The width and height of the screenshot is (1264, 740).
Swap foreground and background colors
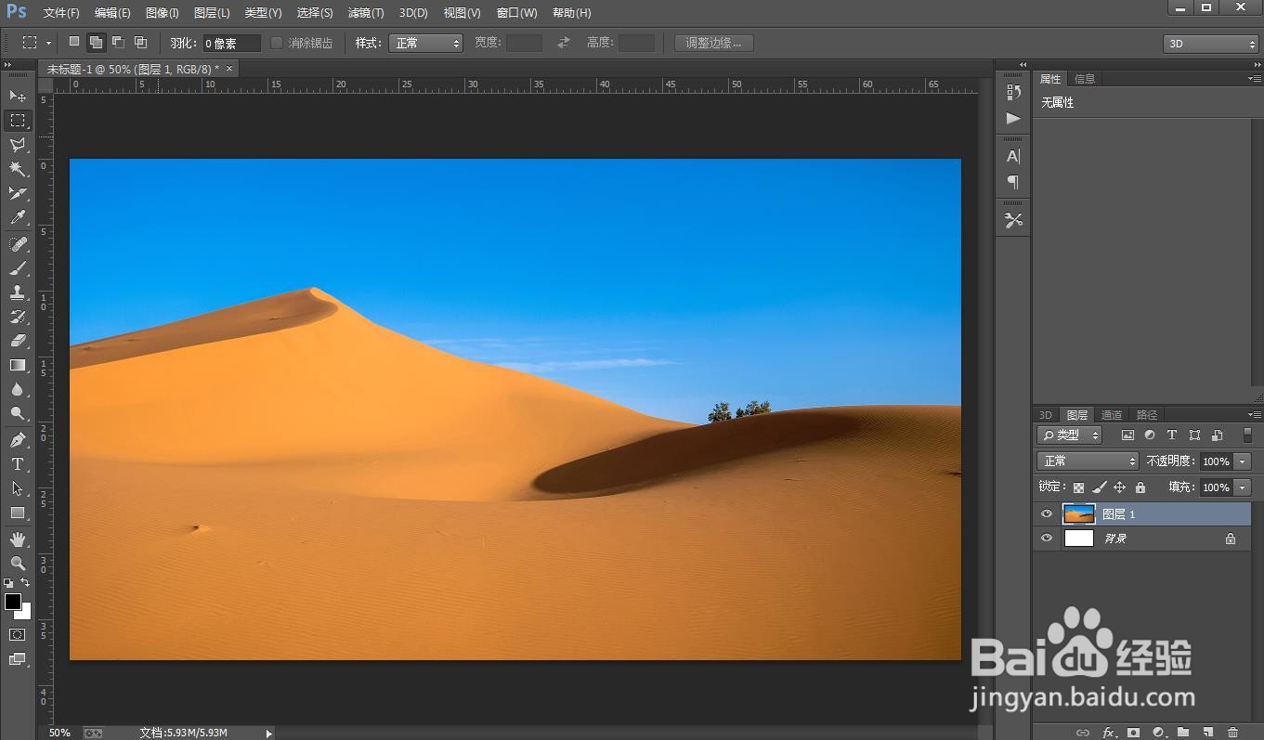click(26, 583)
